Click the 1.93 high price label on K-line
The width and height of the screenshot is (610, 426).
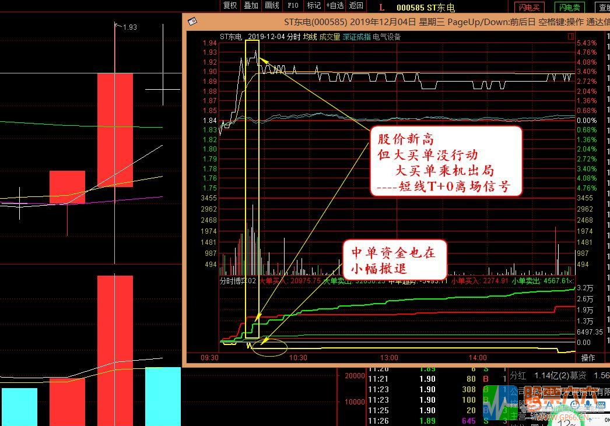(129, 27)
